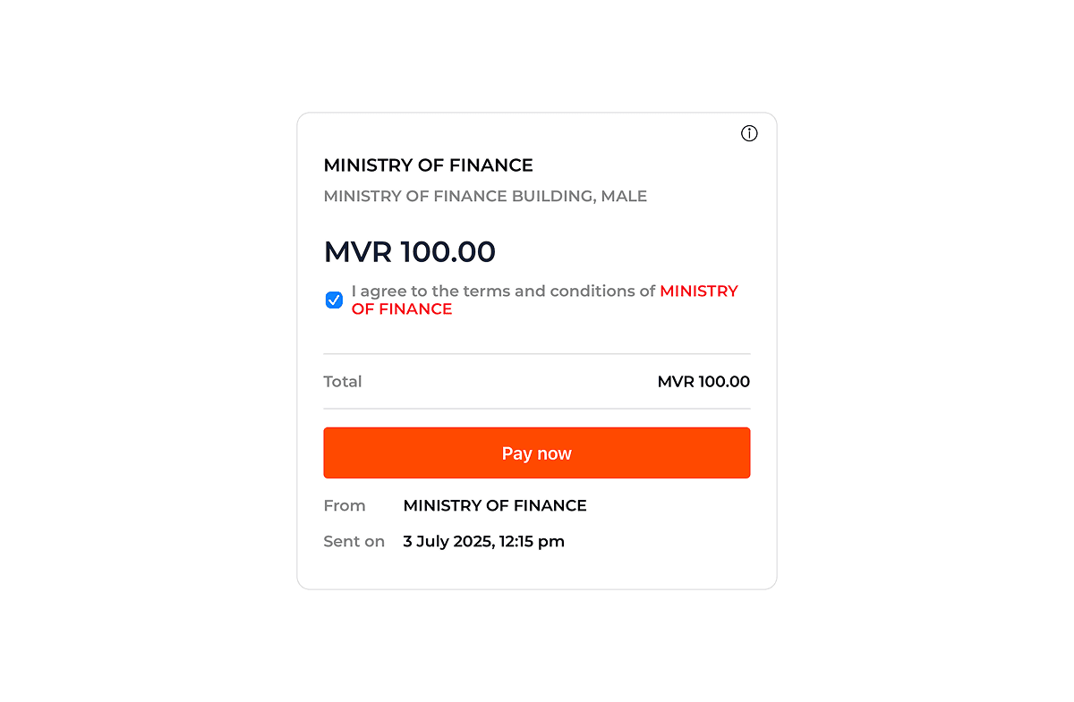The width and height of the screenshot is (1074, 702).
Task: Click the Sent on label
Action: (354, 542)
